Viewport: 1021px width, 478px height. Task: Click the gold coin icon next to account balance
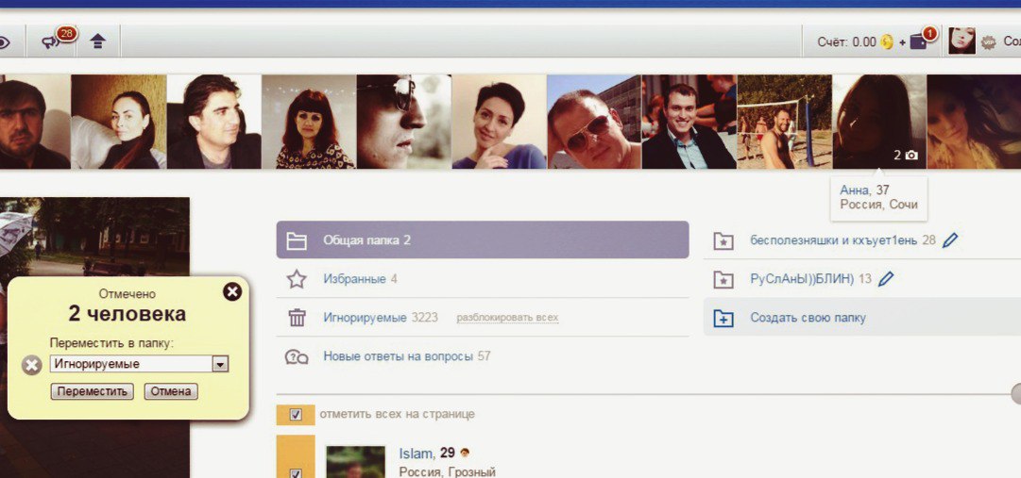[x=887, y=42]
